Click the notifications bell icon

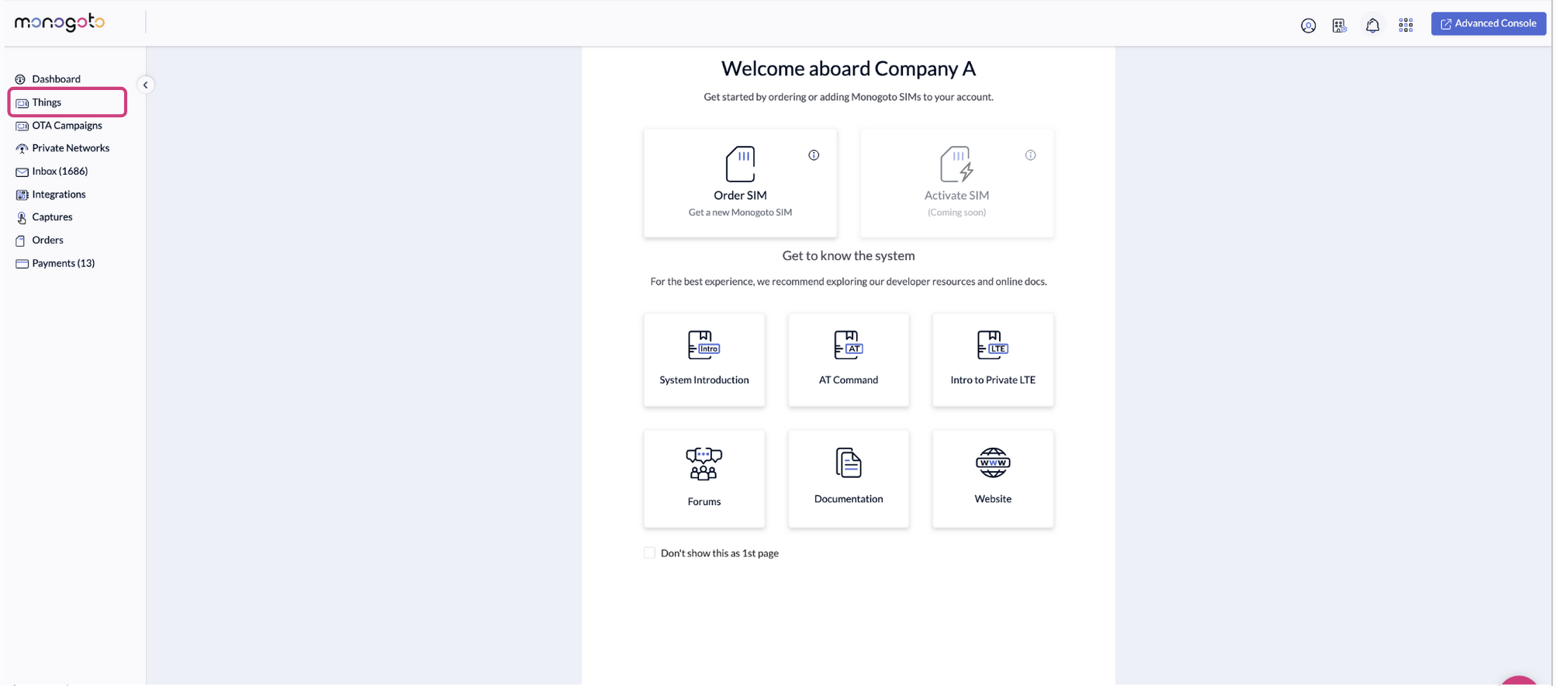[x=1372, y=26]
